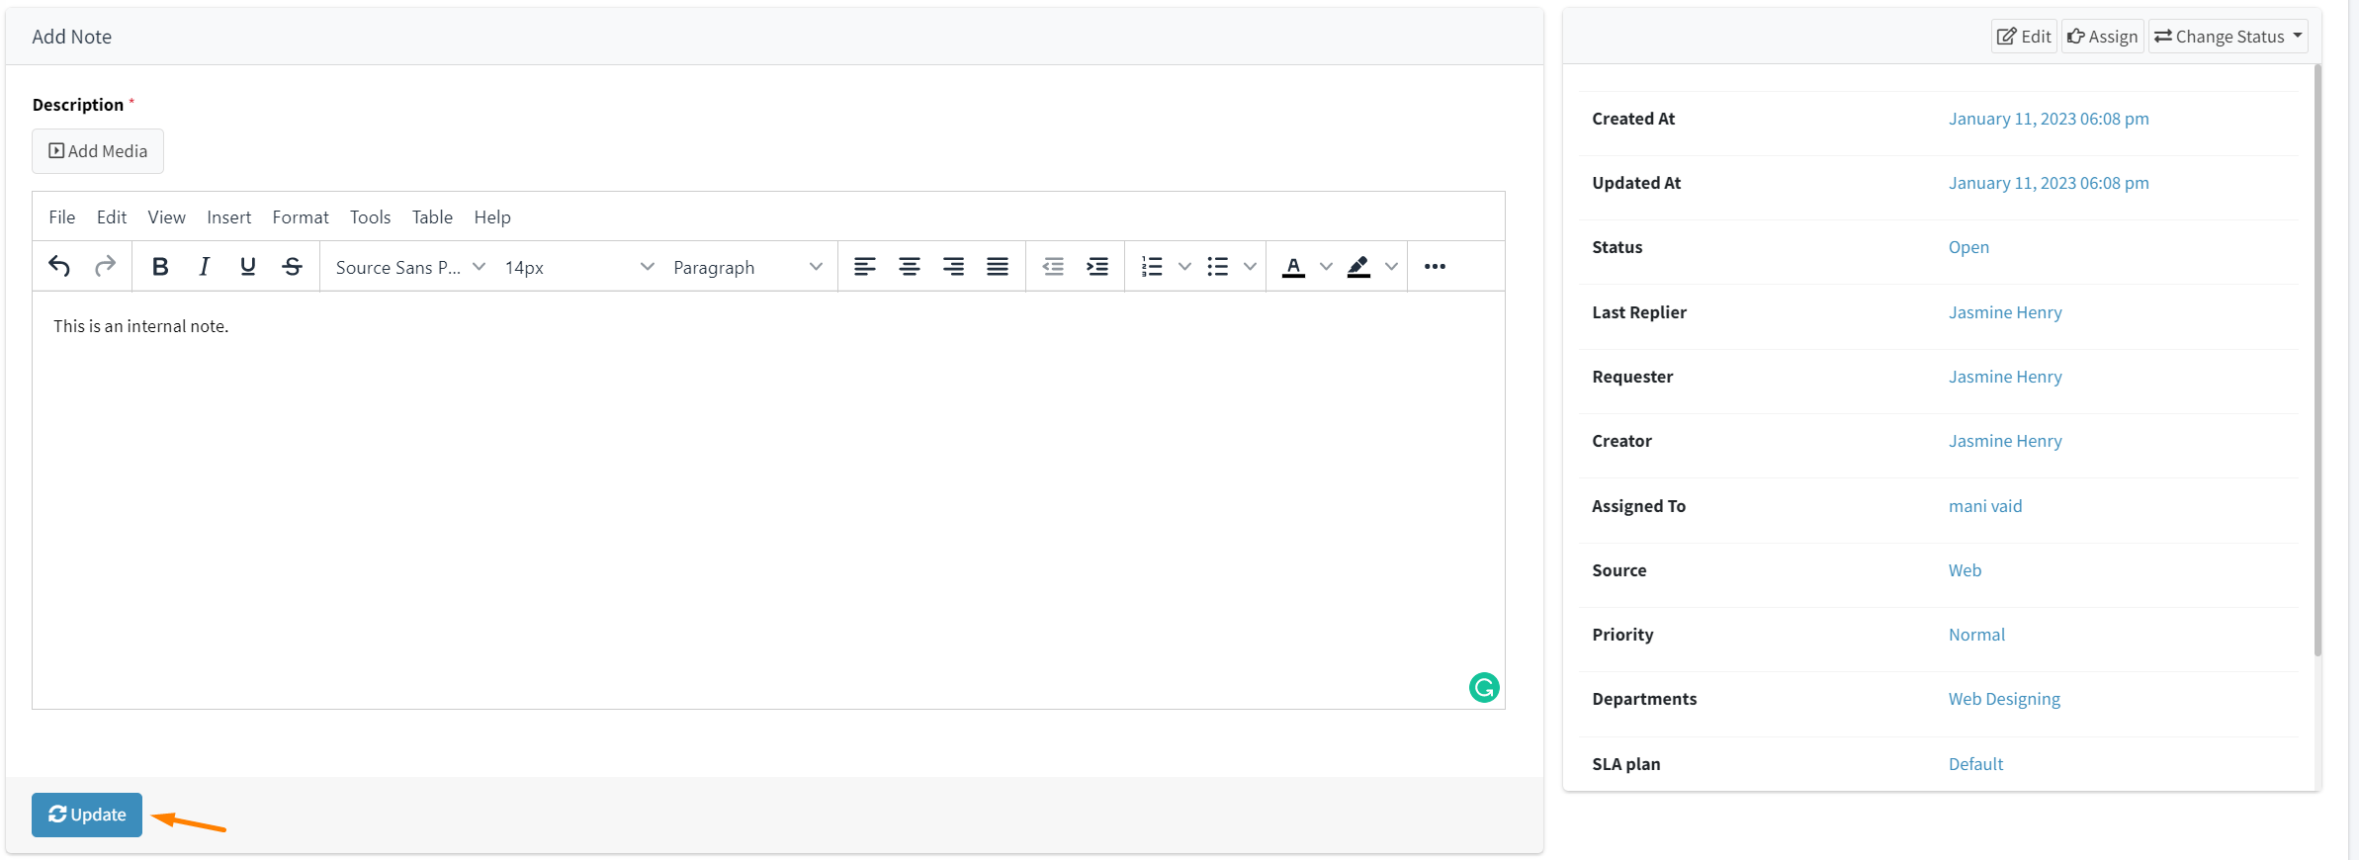This screenshot has height=860, width=2359.
Task: Click inside the note description text area
Action: [767, 494]
